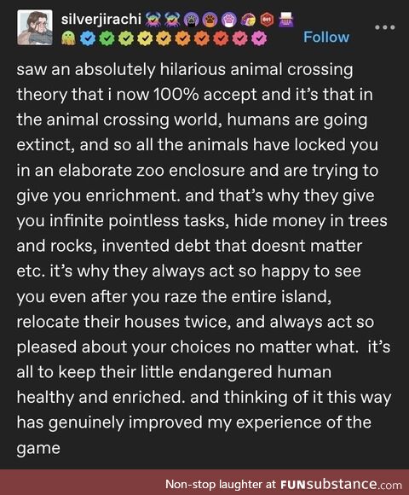Image resolution: width=409 pixels, height=495 pixels.
Task: Click the green blob creature badge
Action: (x=68, y=38)
